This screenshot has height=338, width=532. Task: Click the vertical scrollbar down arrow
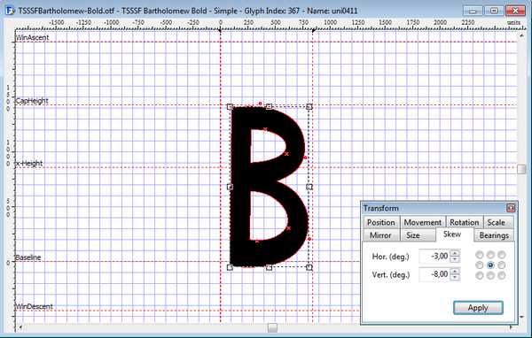click(x=521, y=318)
